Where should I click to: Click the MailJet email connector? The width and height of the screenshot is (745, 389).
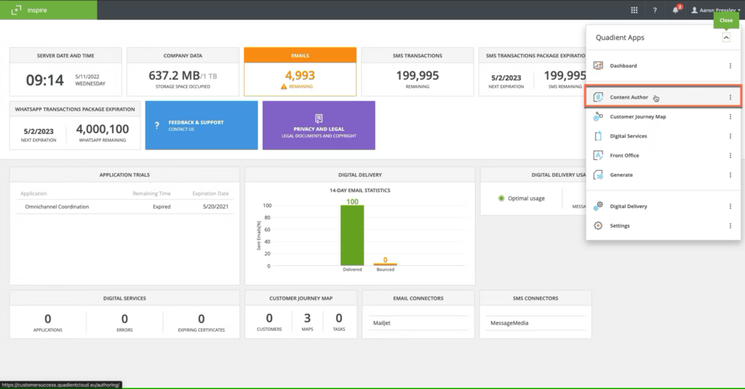coord(382,323)
